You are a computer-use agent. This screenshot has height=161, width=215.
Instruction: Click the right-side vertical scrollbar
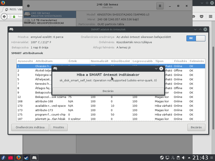[213, 88]
